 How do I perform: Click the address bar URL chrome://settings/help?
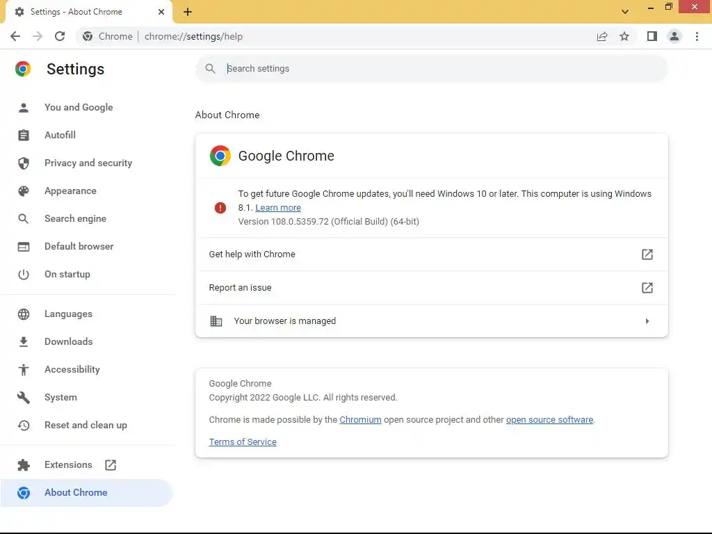(x=194, y=36)
